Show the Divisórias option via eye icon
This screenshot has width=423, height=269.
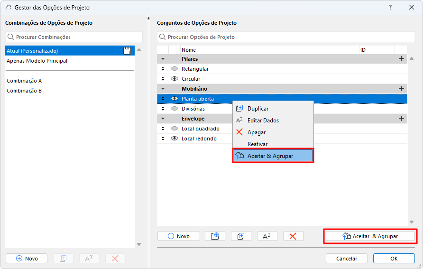pos(174,109)
